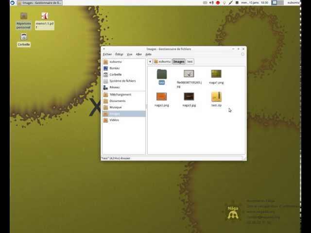
Task: Click the workspace switcher in panel
Action: [x=277, y=3]
